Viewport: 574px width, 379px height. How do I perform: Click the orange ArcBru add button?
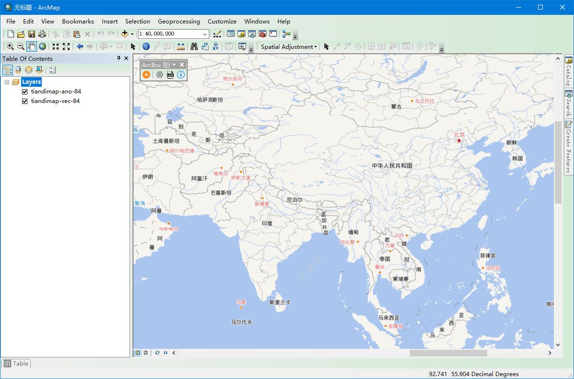(146, 75)
